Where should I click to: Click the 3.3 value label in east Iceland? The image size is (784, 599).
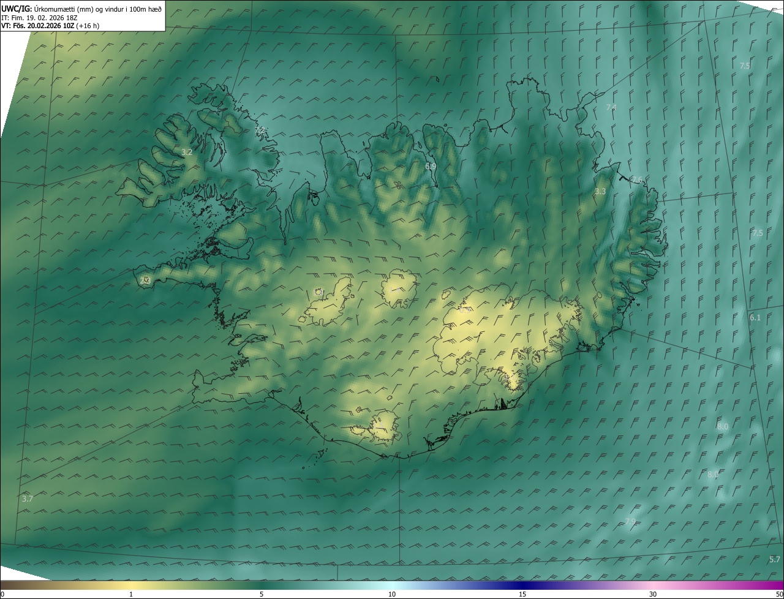600,191
